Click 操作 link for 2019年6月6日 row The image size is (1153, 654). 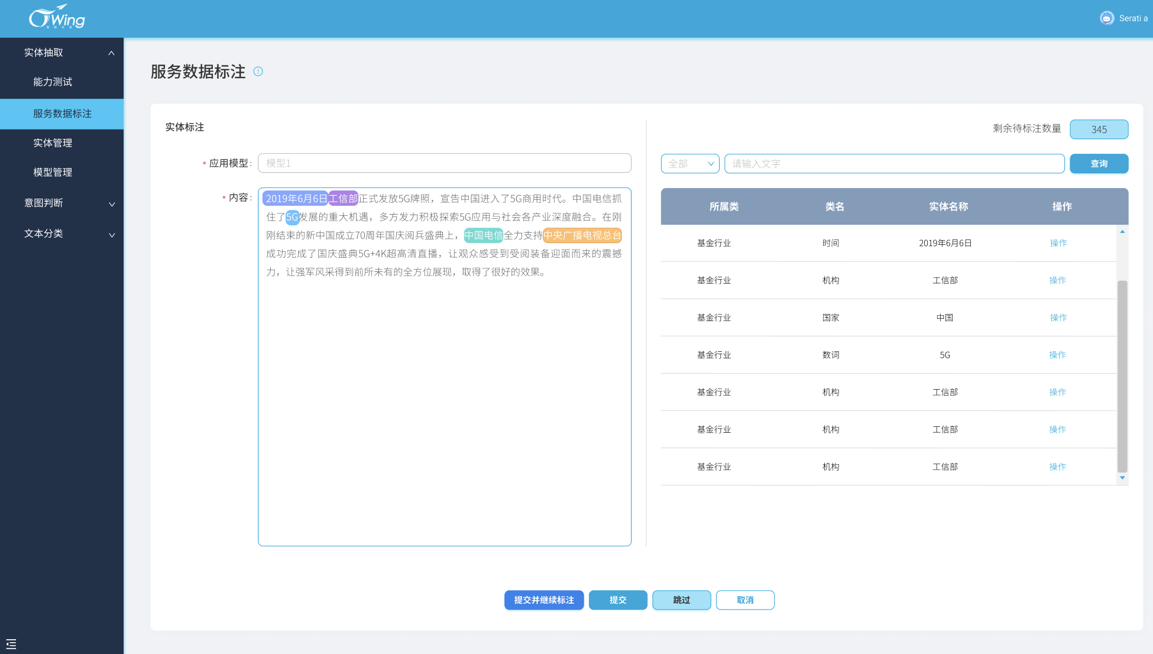coord(1058,243)
